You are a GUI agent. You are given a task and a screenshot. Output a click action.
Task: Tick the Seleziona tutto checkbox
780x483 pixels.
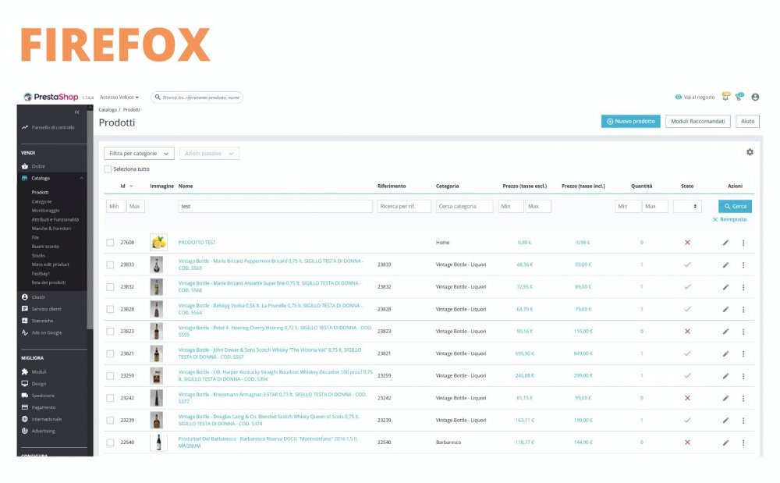tap(108, 169)
